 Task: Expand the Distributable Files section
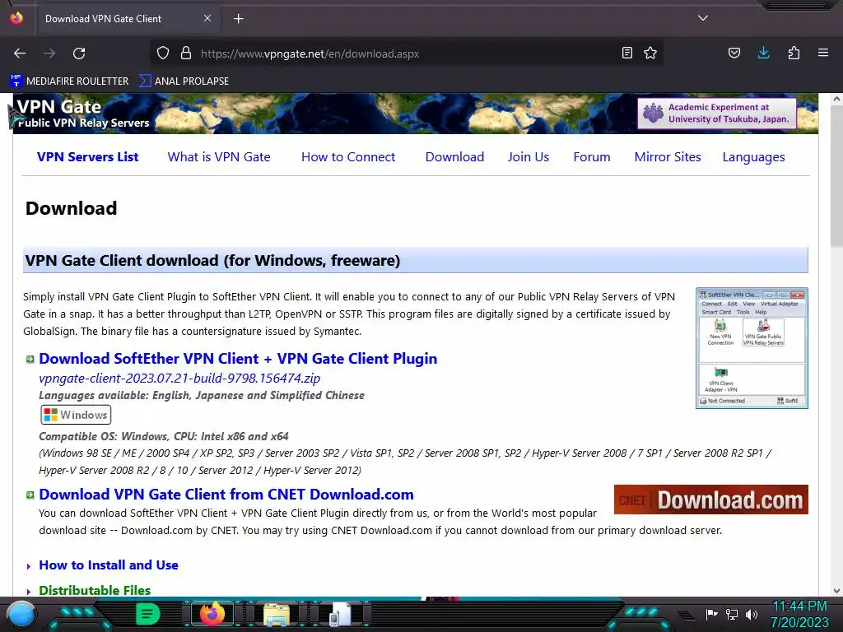95,590
